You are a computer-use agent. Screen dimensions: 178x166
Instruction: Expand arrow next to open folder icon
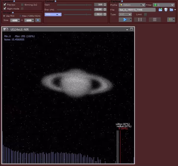(x=175, y=10)
